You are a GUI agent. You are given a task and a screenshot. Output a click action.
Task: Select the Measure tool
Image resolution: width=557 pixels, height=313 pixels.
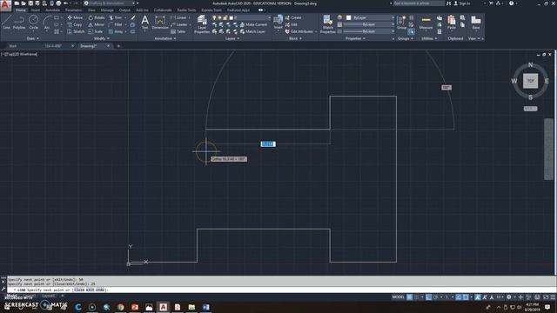coord(426,23)
